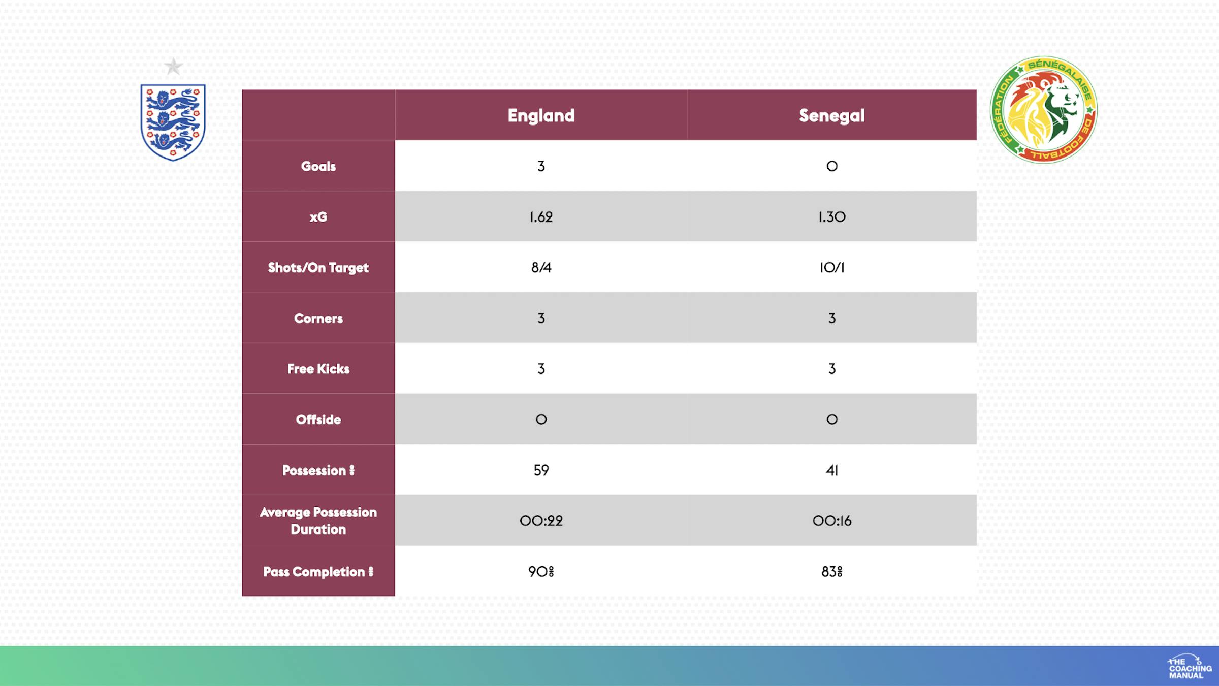Select Average Possession Duration label
Screen dimensions: 1219x686
pos(318,520)
